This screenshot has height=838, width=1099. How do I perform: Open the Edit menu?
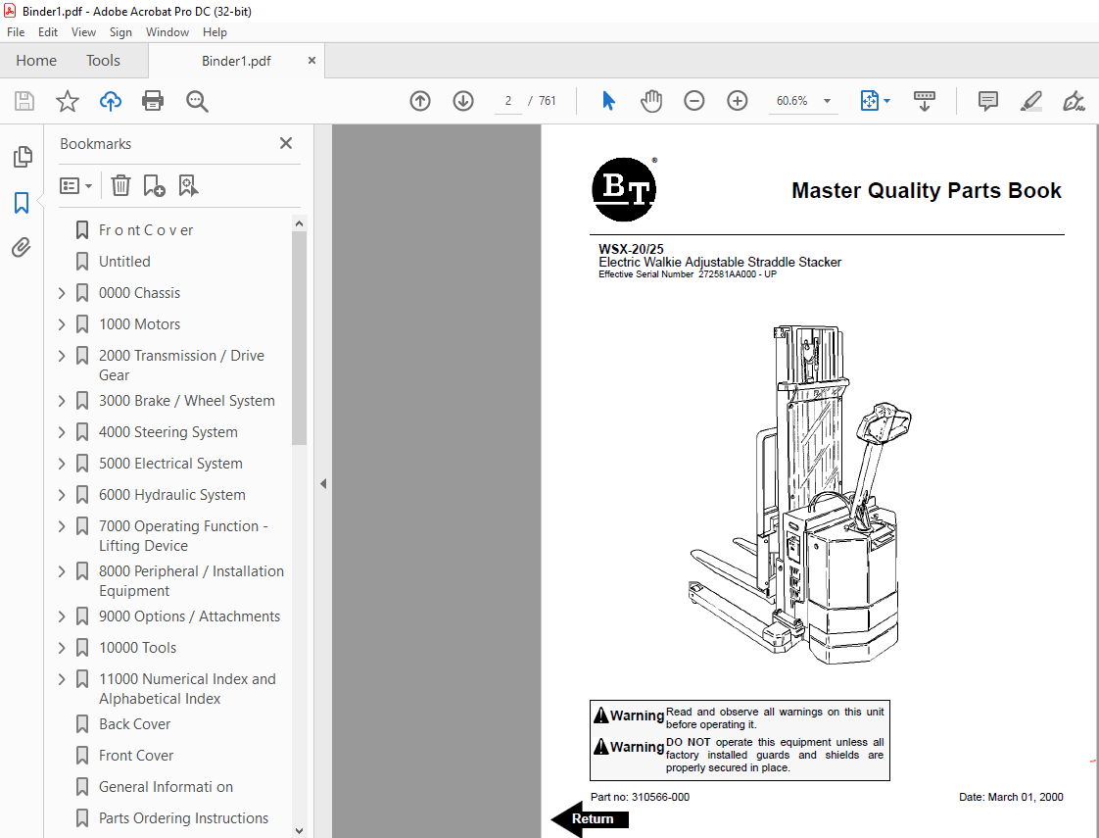point(48,32)
